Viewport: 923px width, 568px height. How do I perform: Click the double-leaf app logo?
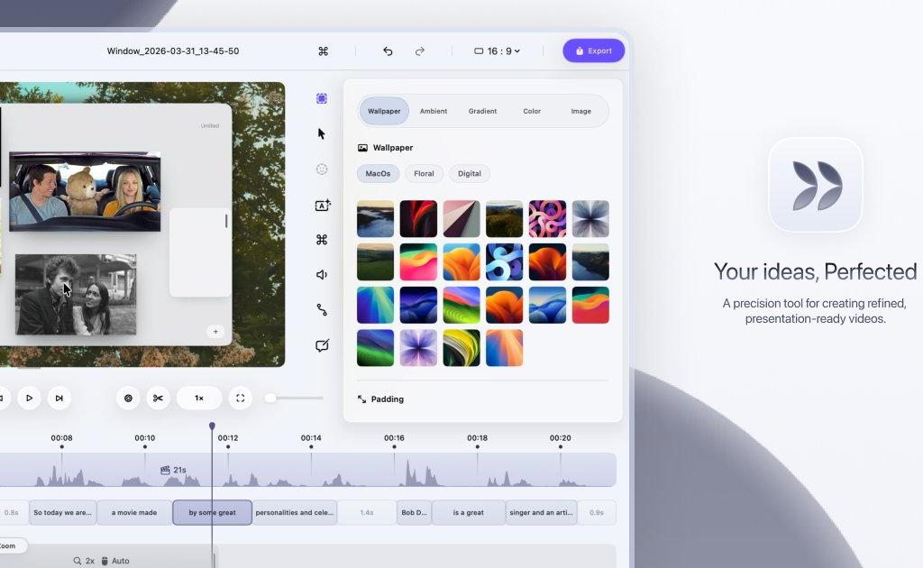pyautogui.click(x=816, y=185)
